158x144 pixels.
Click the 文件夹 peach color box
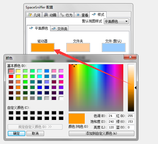[78, 48]
